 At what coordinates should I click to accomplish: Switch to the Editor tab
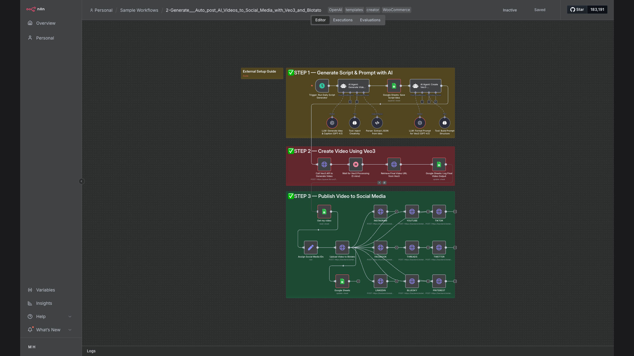click(320, 20)
